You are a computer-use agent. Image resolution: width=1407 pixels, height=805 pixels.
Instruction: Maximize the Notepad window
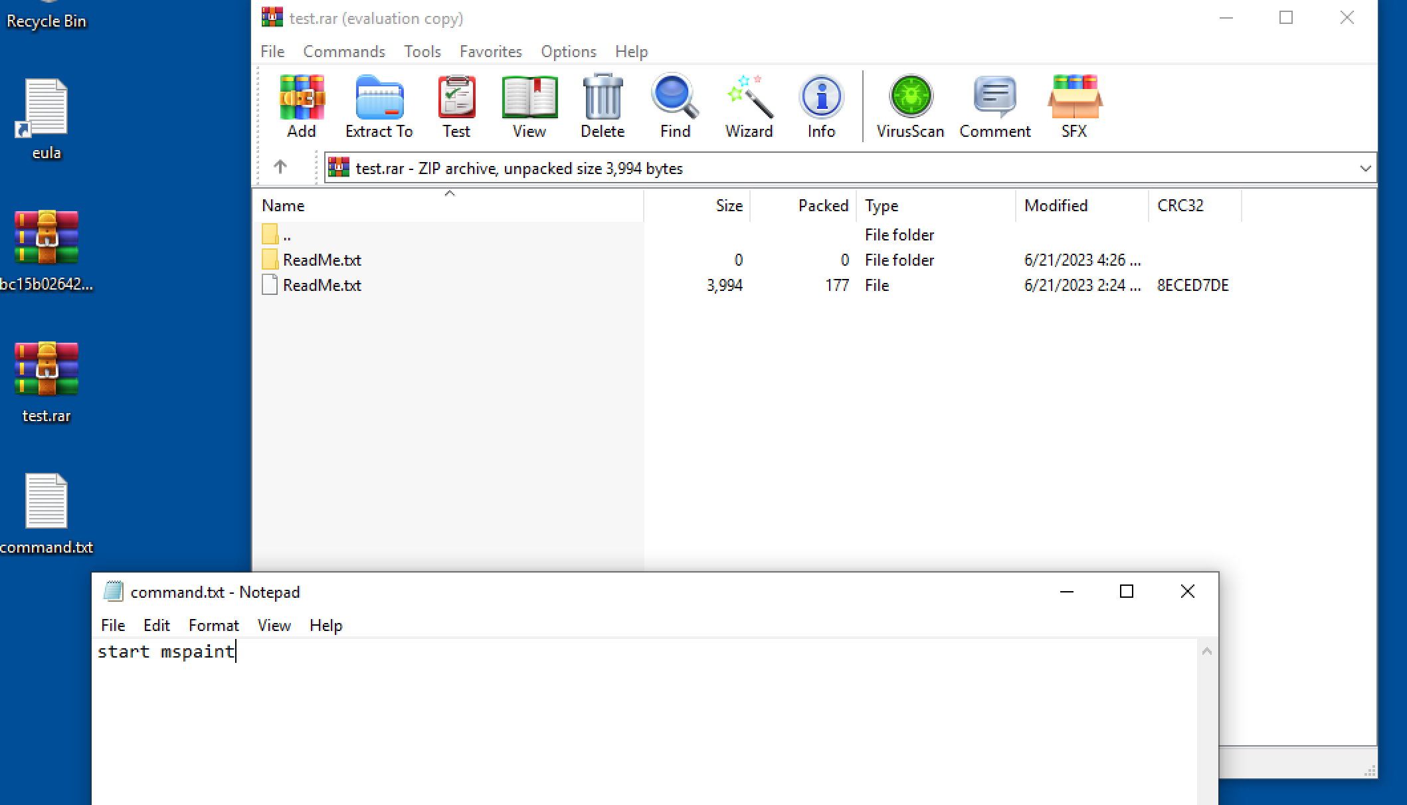click(x=1127, y=591)
